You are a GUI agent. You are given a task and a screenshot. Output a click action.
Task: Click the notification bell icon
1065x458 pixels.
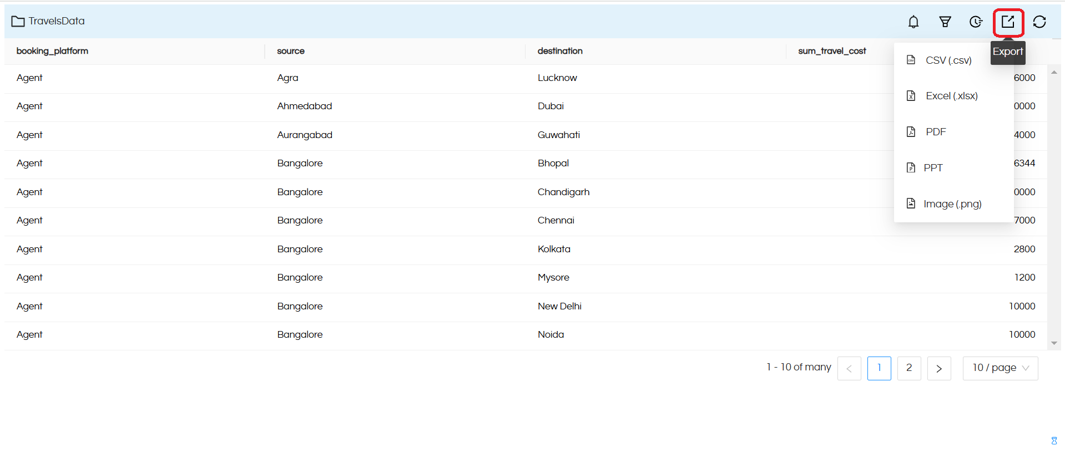coord(913,22)
